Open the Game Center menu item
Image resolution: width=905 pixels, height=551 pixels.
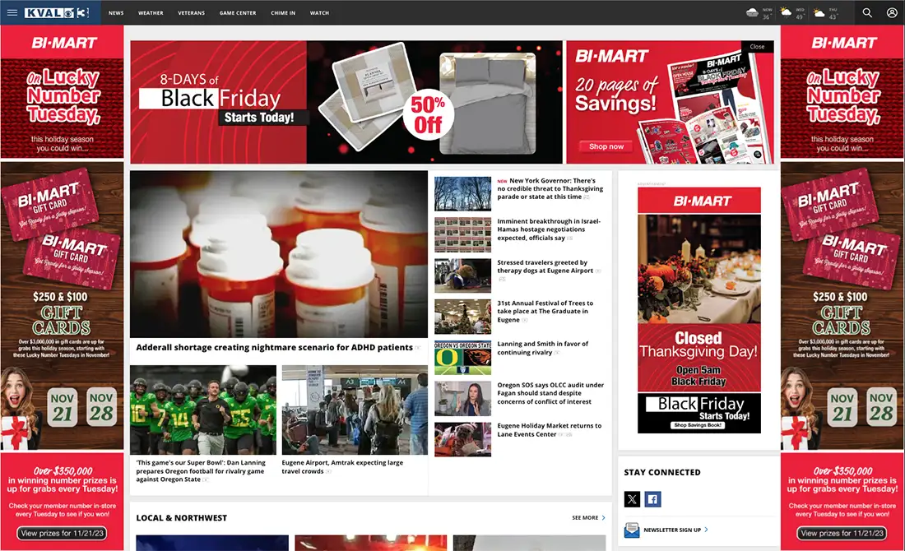pos(238,12)
